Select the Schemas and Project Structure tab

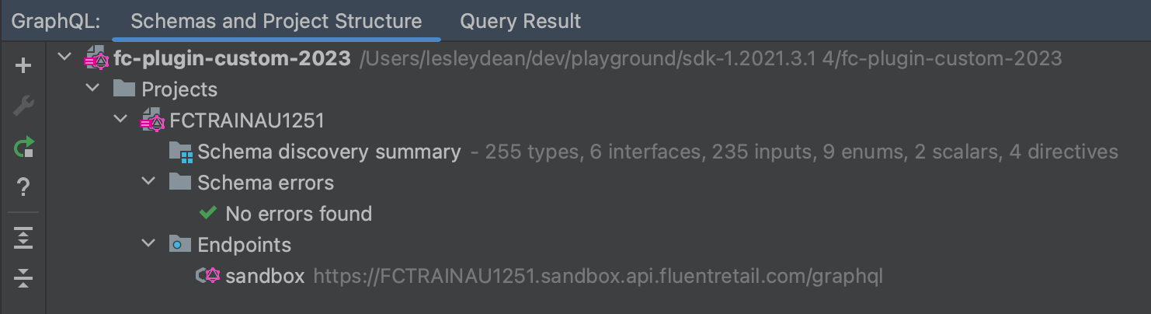(x=276, y=21)
